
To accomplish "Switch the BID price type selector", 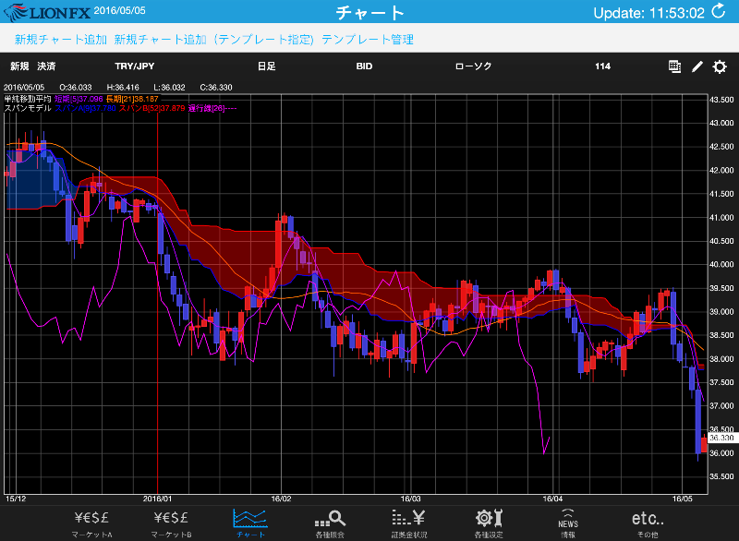I will (364, 66).
